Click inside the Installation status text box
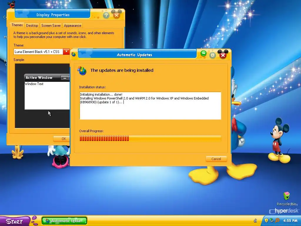The width and height of the screenshot is (301, 226). 150,106
